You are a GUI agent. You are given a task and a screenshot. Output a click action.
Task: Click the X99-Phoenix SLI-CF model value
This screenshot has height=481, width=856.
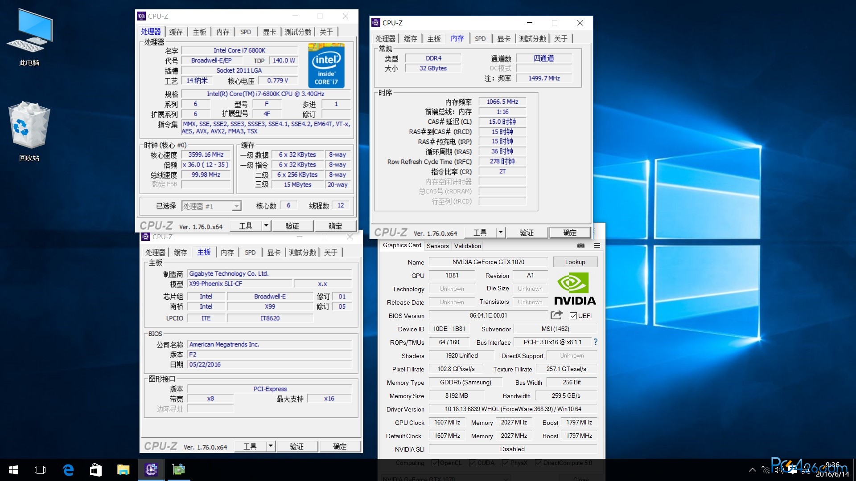click(240, 284)
